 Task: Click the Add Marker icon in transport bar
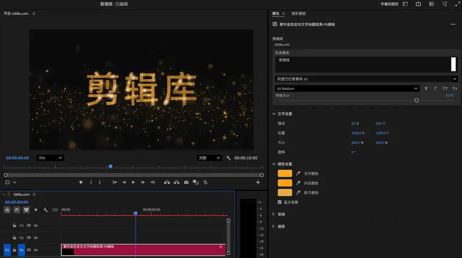pos(81,182)
